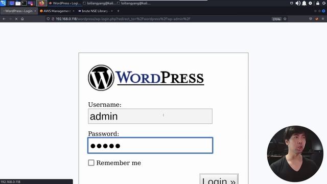Open the volume speaker tray icon
Image resolution: width=327 pixels, height=184 pixels.
coord(298,3)
